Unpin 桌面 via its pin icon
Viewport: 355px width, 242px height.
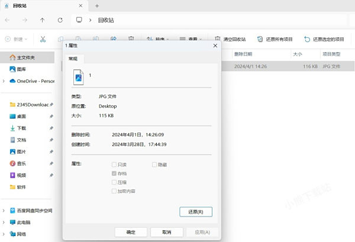pos(51,117)
